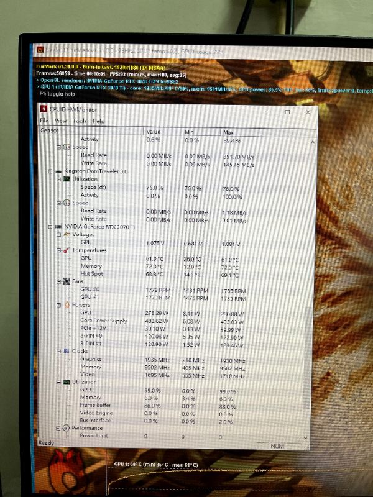Click the CPUID HWMonitor title bar icon
The width and height of the screenshot is (373, 497).
coord(44,109)
